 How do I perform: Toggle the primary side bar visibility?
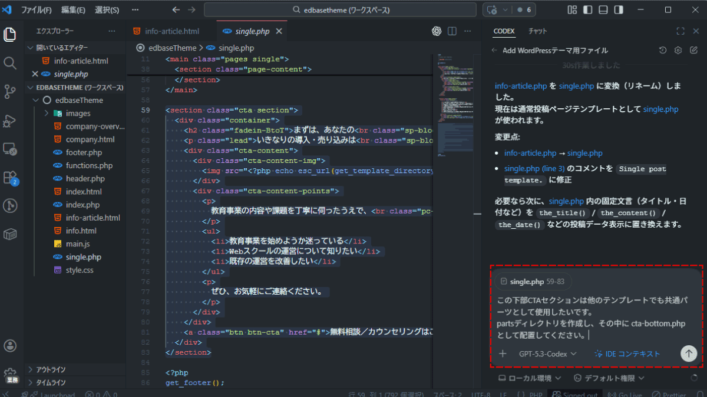coord(586,10)
